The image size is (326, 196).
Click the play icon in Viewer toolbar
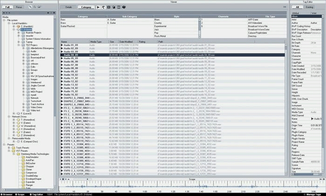click(98, 7)
